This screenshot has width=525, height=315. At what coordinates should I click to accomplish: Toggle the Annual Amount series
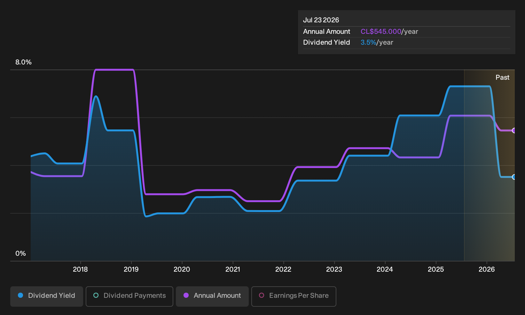click(x=212, y=296)
